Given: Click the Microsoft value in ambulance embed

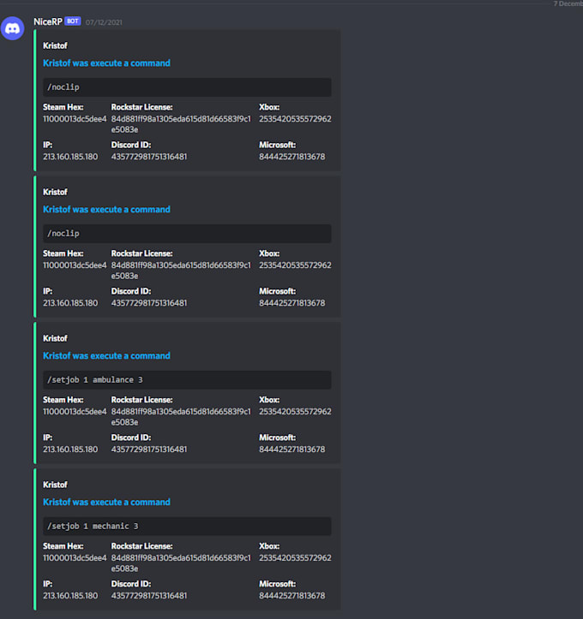Looking at the screenshot, I should 292,449.
